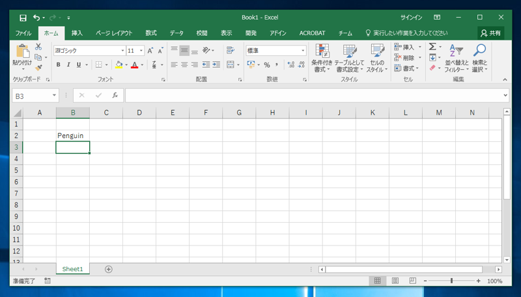Open Customize Quick Access Toolbar arrow
This screenshot has height=297, width=521.
coord(68,18)
